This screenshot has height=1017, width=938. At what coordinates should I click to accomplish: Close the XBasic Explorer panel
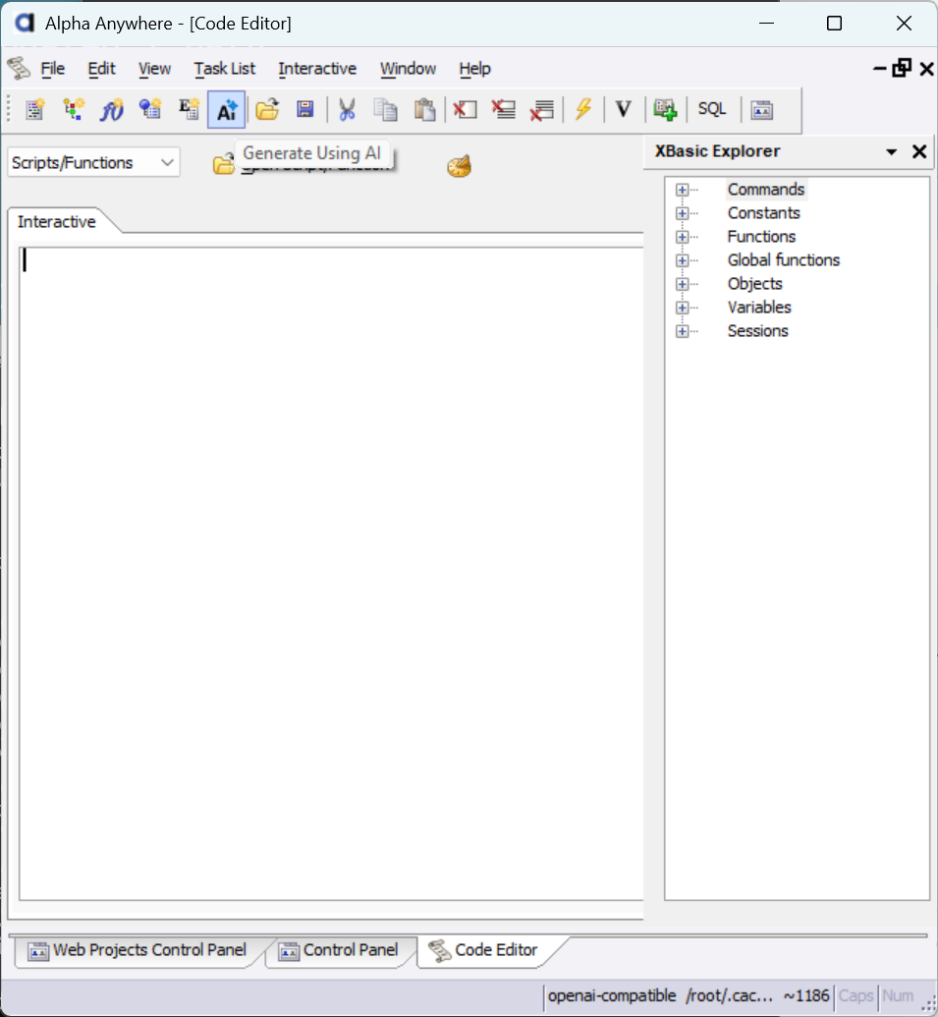[919, 151]
